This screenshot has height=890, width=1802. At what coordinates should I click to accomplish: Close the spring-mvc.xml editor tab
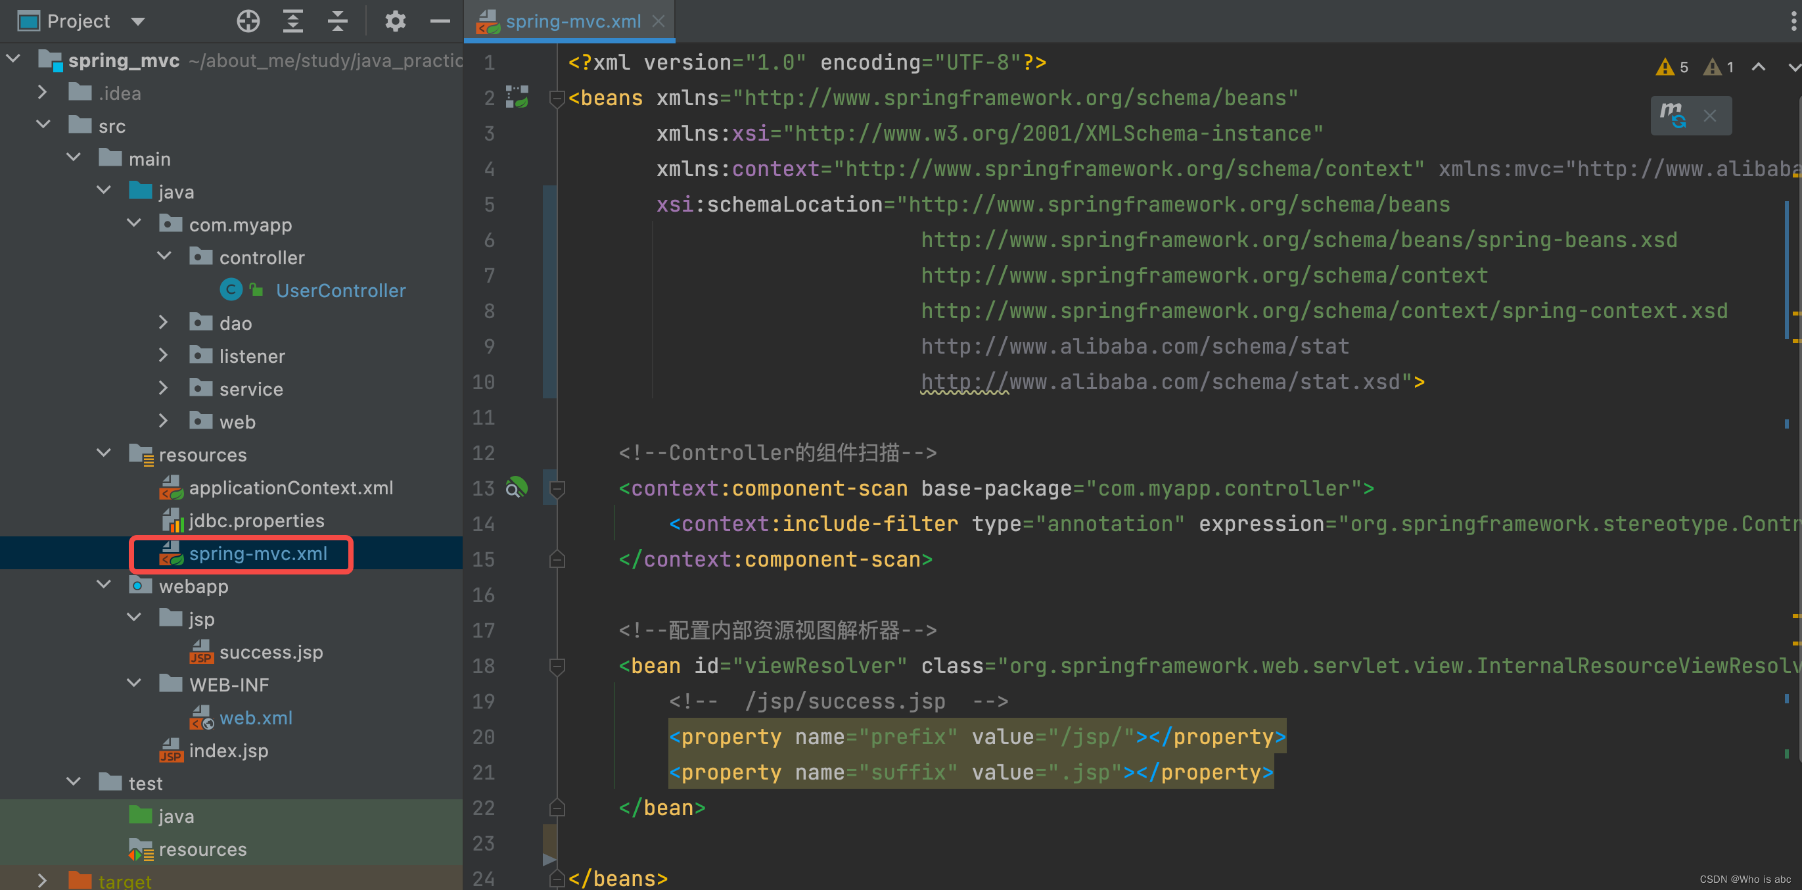(658, 21)
